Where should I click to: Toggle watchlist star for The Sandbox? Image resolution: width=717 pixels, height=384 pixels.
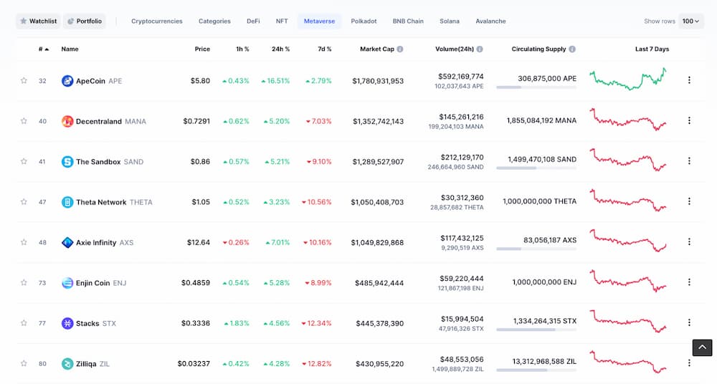[24, 161]
